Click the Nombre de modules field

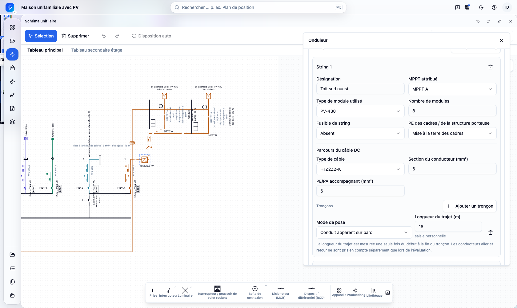[452, 111]
